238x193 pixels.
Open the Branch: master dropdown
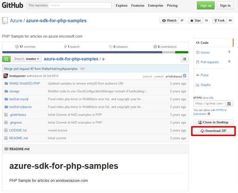tap(26, 59)
